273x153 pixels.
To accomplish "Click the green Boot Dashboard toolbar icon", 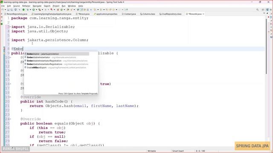I will [23, 10].
